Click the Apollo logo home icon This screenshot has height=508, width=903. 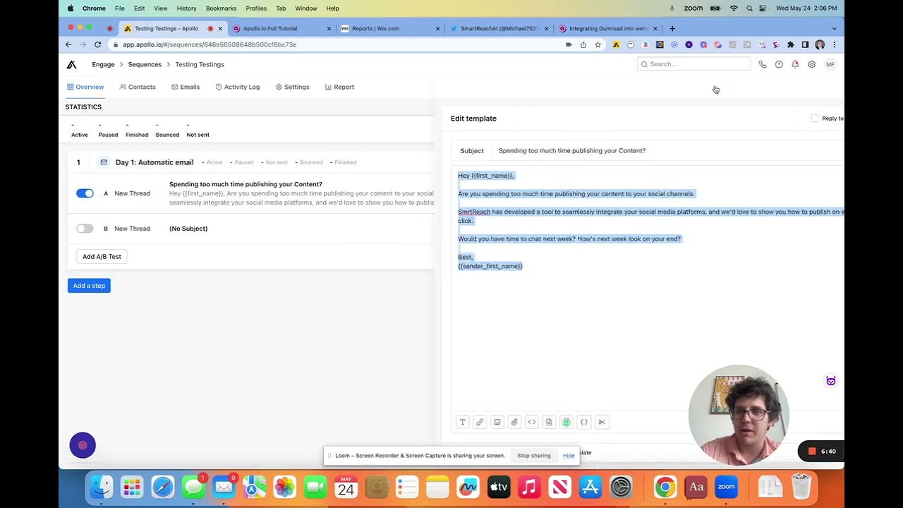point(71,64)
